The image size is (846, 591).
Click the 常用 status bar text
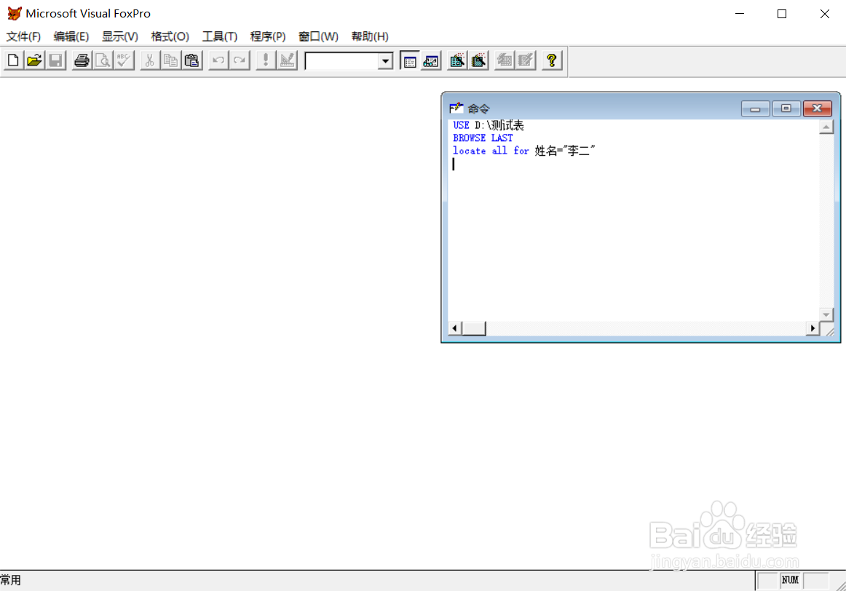(11, 580)
